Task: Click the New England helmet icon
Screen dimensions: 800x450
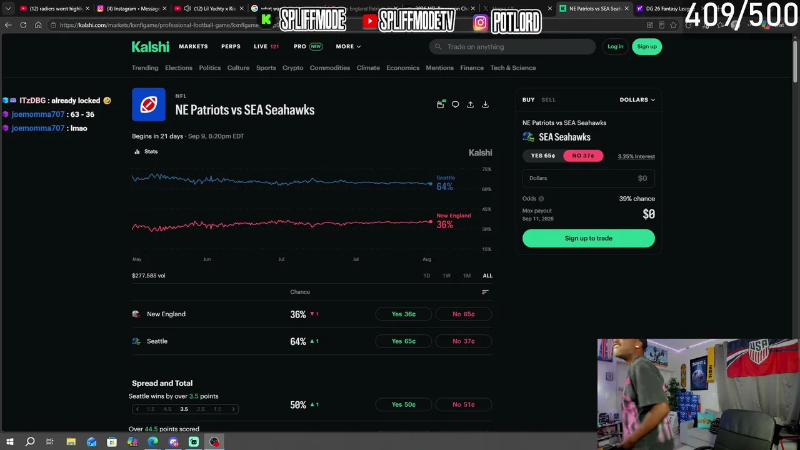Action: pyautogui.click(x=136, y=314)
